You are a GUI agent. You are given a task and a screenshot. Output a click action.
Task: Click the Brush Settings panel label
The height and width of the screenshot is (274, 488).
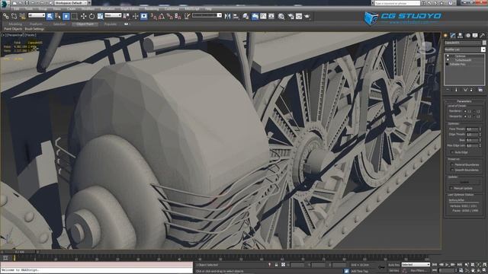point(34,29)
